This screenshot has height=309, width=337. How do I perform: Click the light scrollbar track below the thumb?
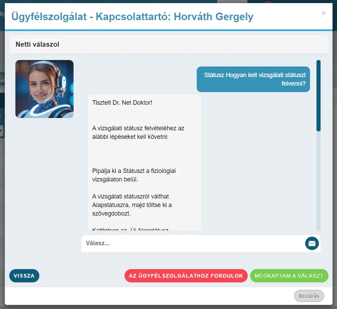coord(319,181)
